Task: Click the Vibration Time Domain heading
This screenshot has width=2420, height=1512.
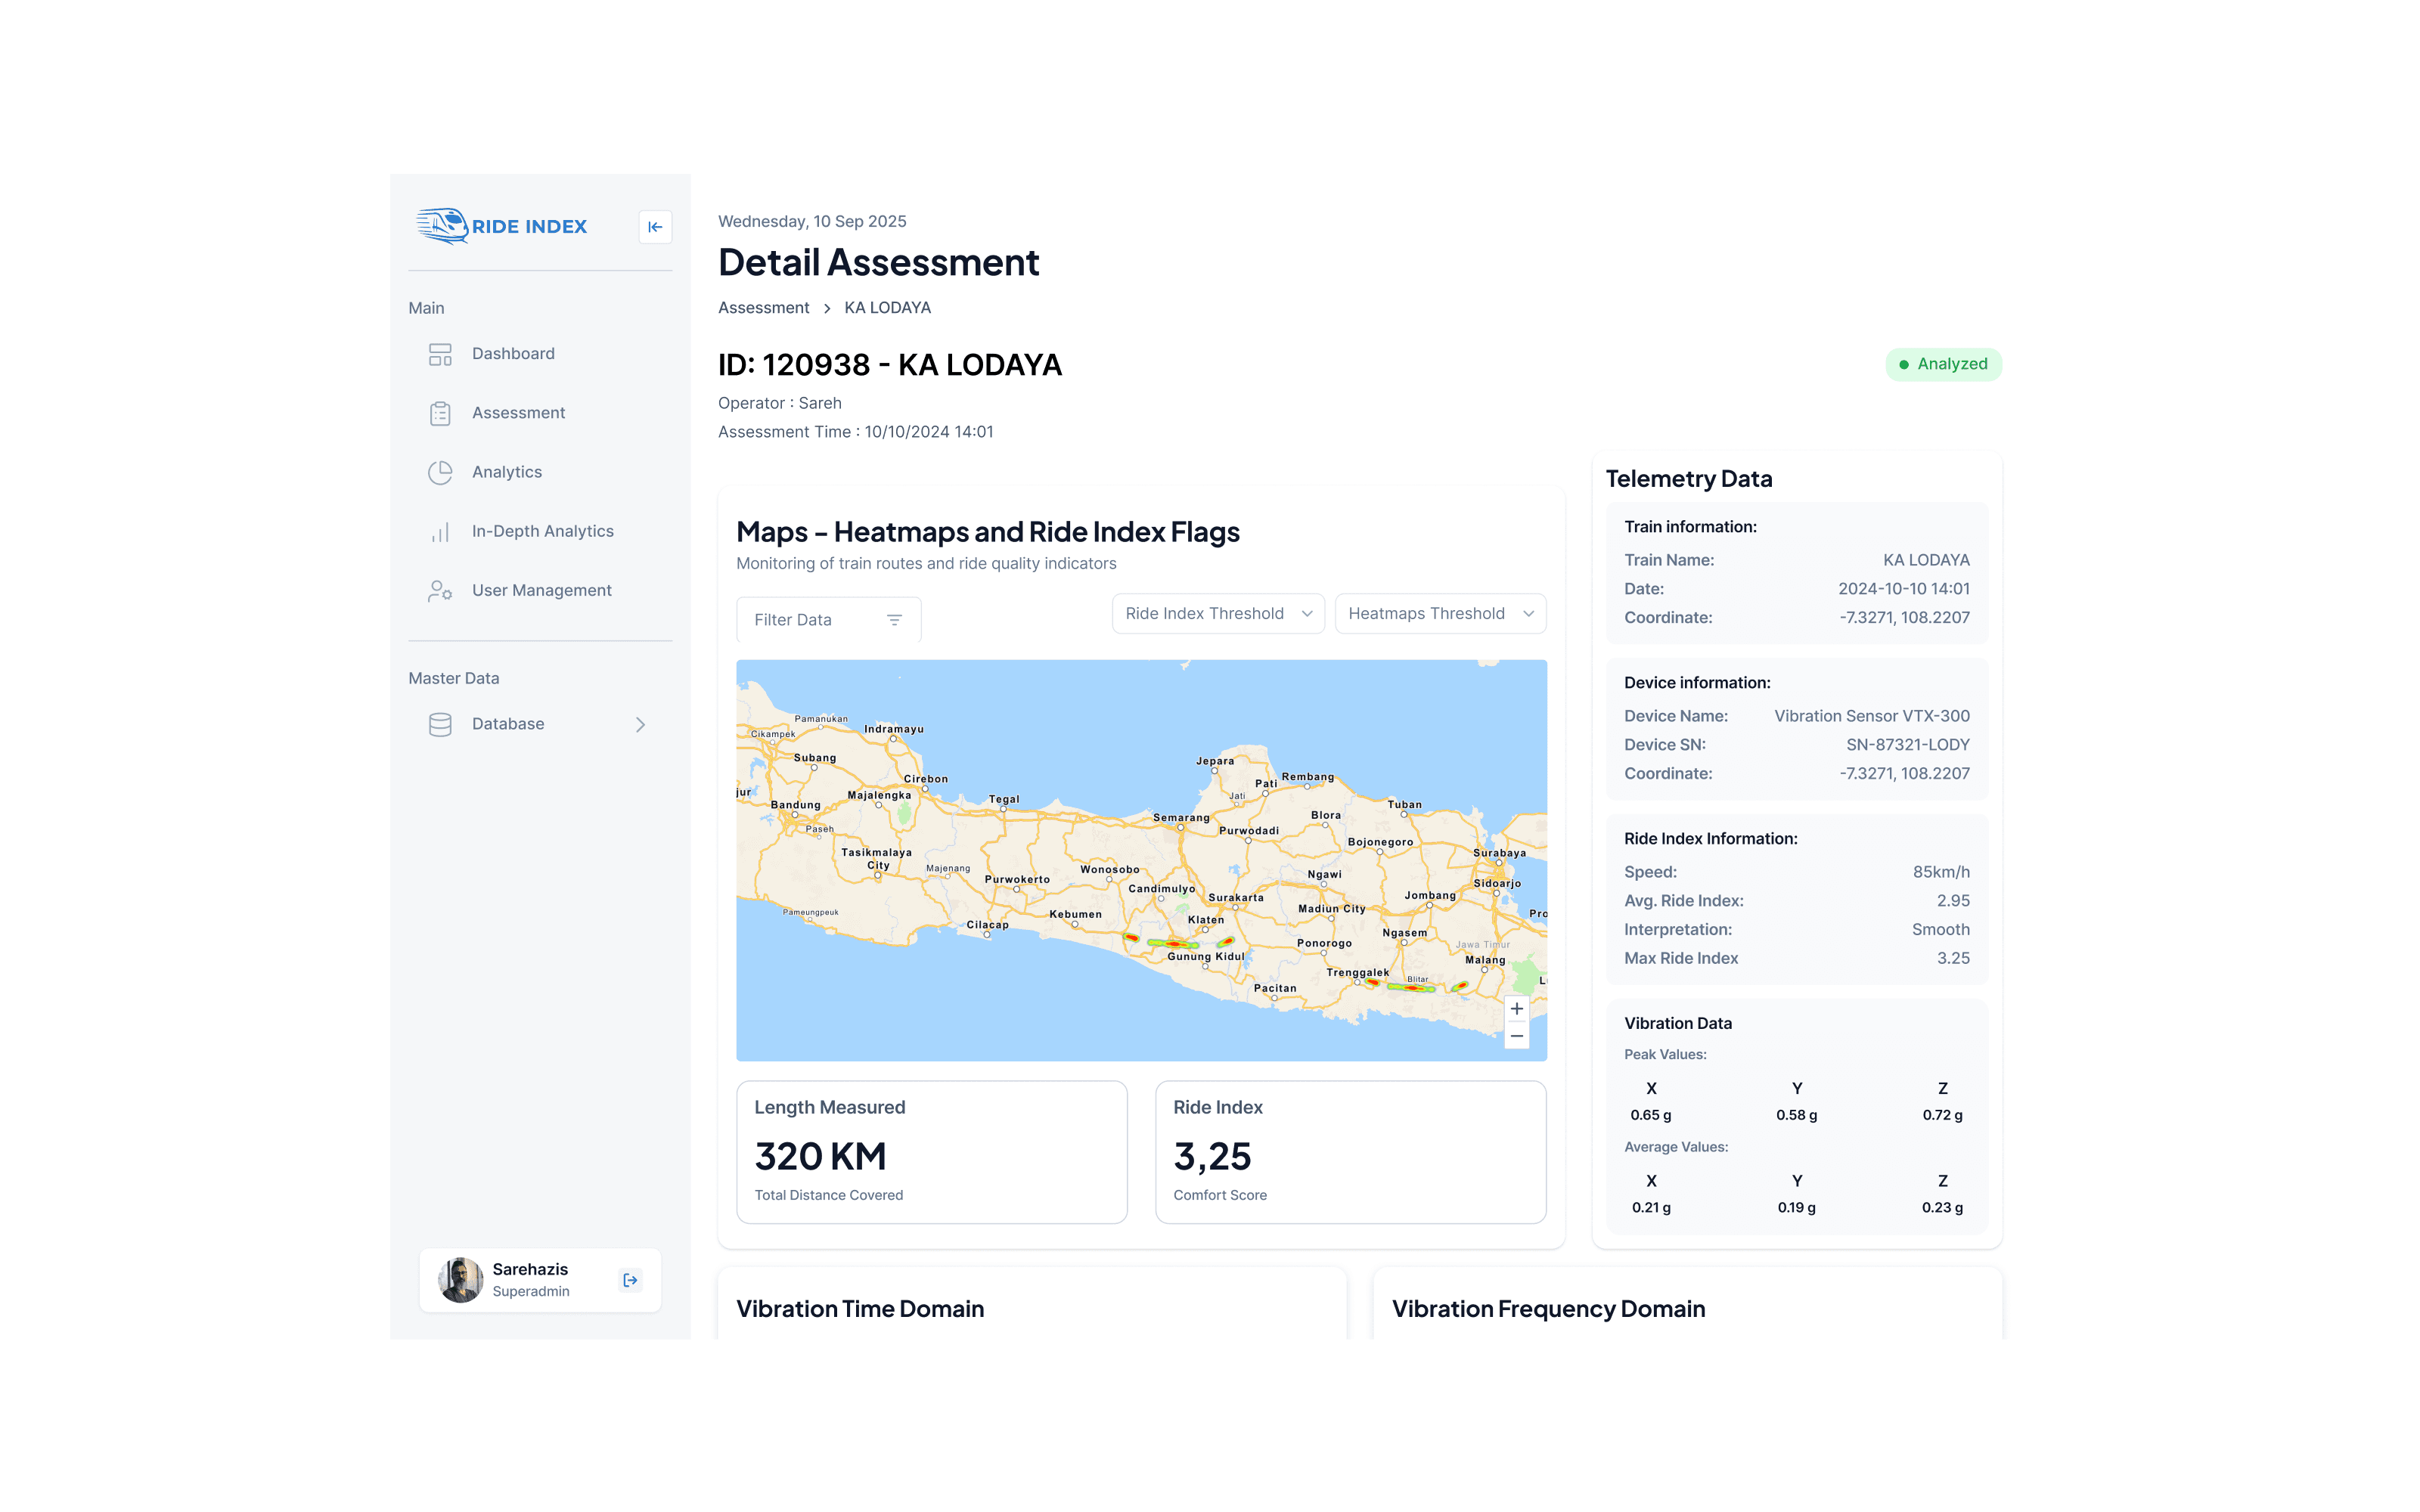Action: [860, 1309]
